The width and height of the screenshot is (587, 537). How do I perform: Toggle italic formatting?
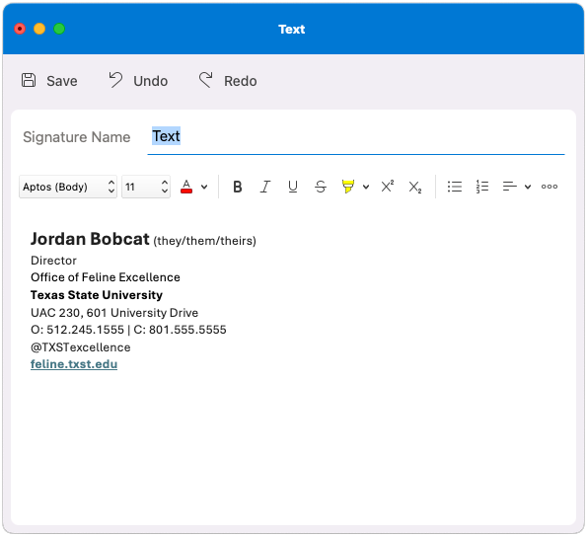coord(265,187)
